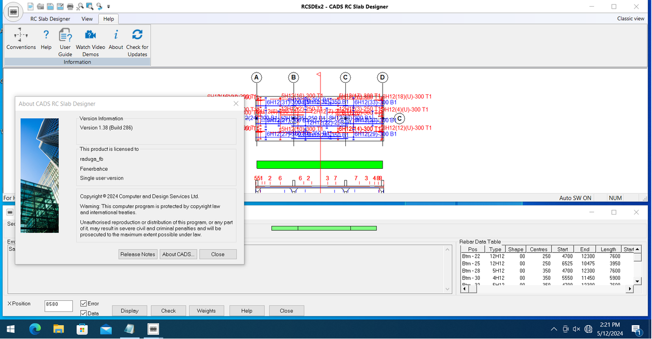652x339 pixels.
Task: Click the rebar table scroll up arrow
Action: tap(637, 249)
